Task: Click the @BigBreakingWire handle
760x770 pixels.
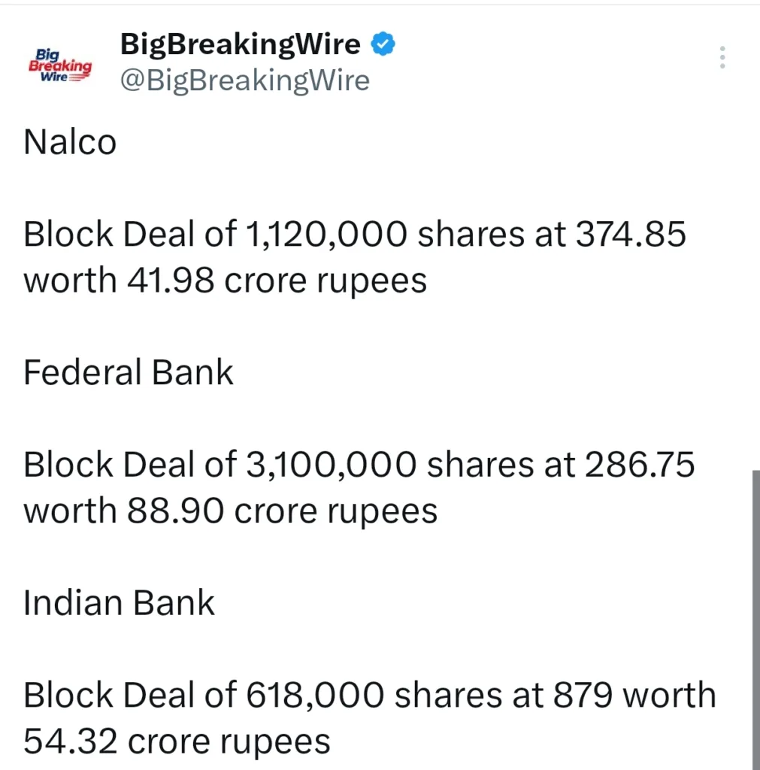Action: (x=244, y=80)
